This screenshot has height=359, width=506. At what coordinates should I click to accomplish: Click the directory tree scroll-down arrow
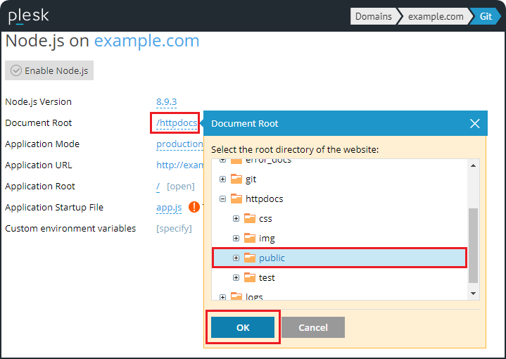point(473,293)
